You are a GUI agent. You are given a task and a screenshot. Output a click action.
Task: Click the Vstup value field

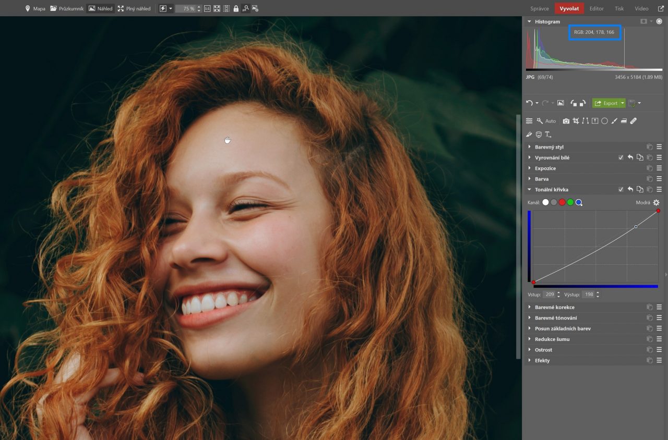tap(549, 295)
